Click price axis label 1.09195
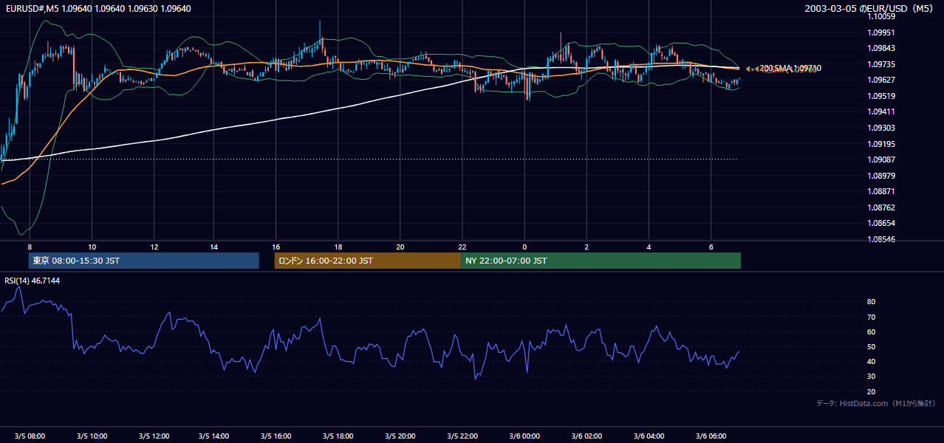 [881, 144]
